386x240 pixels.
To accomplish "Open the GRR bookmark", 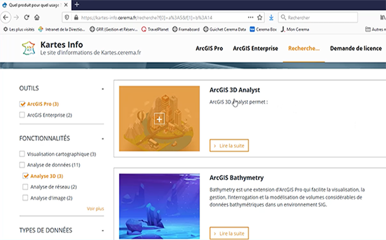I will (x=113, y=30).
